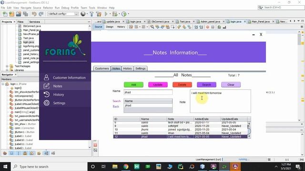Switch to the History tab in Foring app
Viewport: 305px width, 171px height.
coord(127,68)
